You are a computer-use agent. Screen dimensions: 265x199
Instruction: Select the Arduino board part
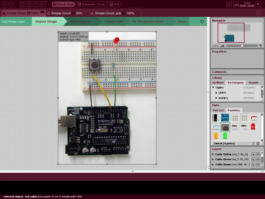(x=225, y=118)
